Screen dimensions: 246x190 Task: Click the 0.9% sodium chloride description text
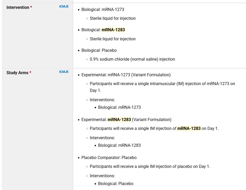pos(132,59)
